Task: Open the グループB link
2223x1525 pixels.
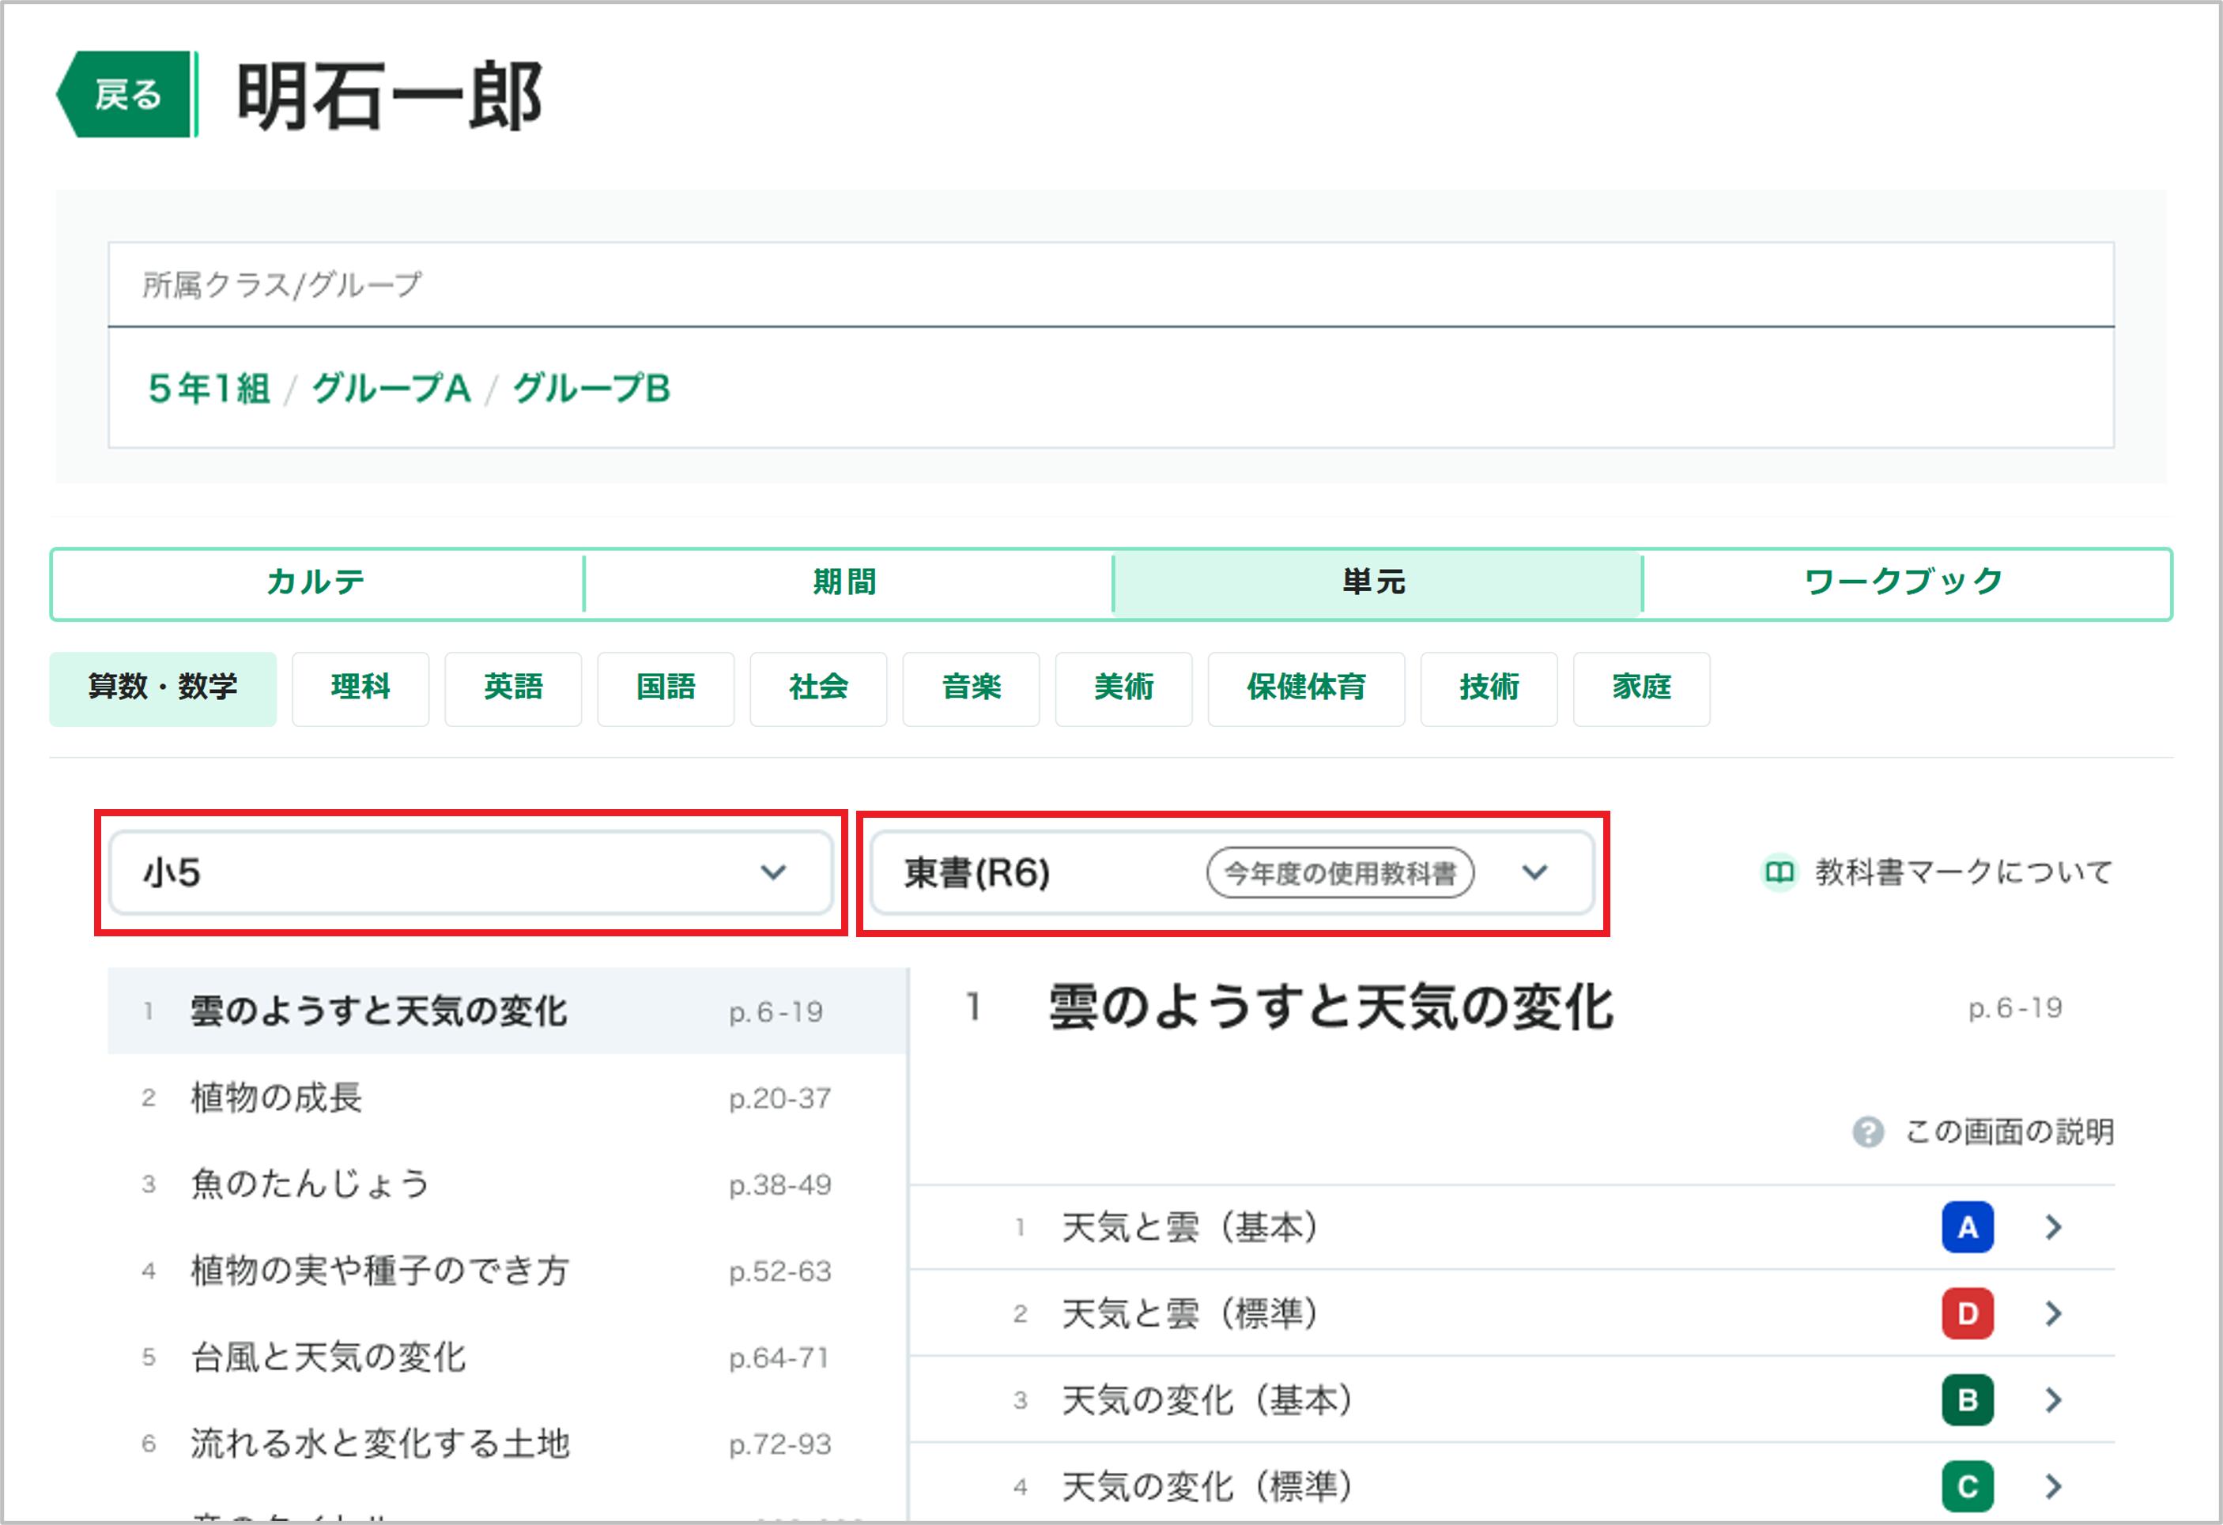Action: 591,389
